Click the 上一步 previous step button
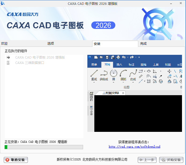This screenshot has height=165, width=186. [x=147, y=160]
